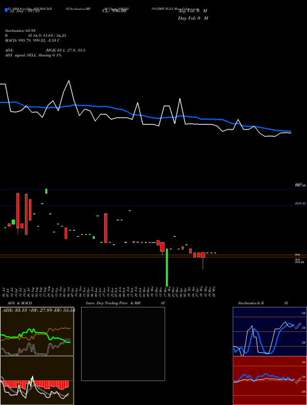Screen dimensions: 307x405
Task: Click the blue Stochastics chart panel
Action: (270, 331)
